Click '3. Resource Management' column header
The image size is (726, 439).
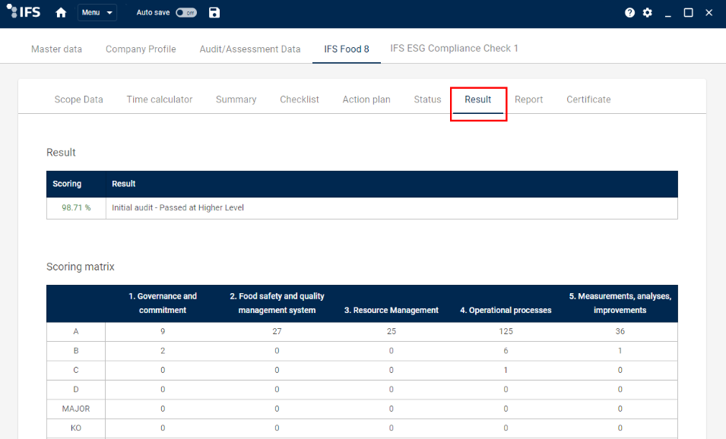click(x=392, y=310)
